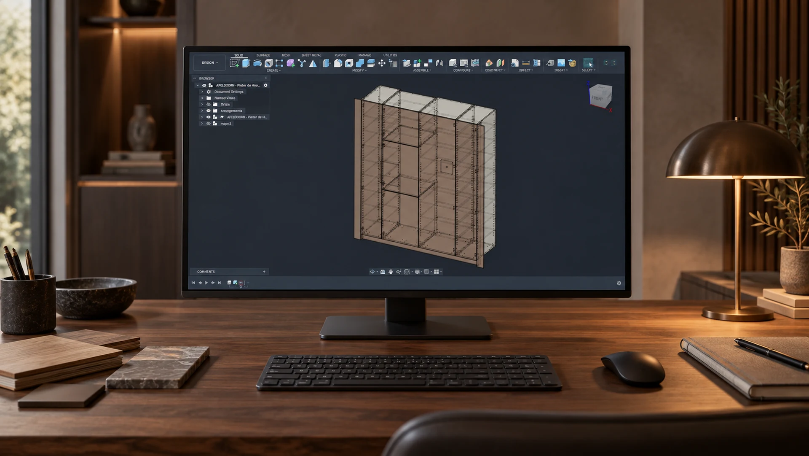Choose the Zoom navigation tool
The height and width of the screenshot is (456, 809).
coord(398,272)
